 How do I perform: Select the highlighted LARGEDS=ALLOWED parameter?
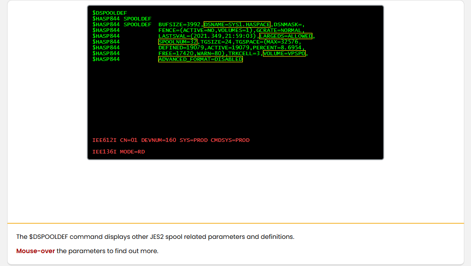[x=286, y=36]
